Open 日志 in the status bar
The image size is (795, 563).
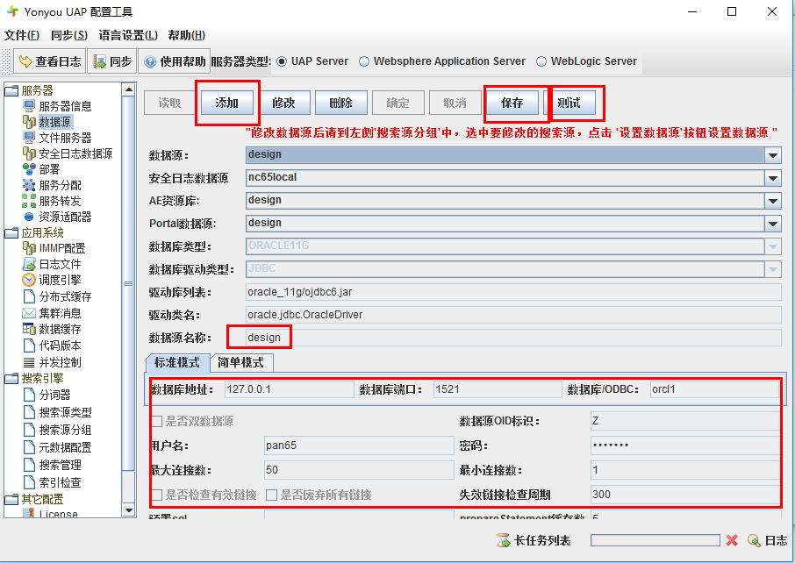(766, 541)
